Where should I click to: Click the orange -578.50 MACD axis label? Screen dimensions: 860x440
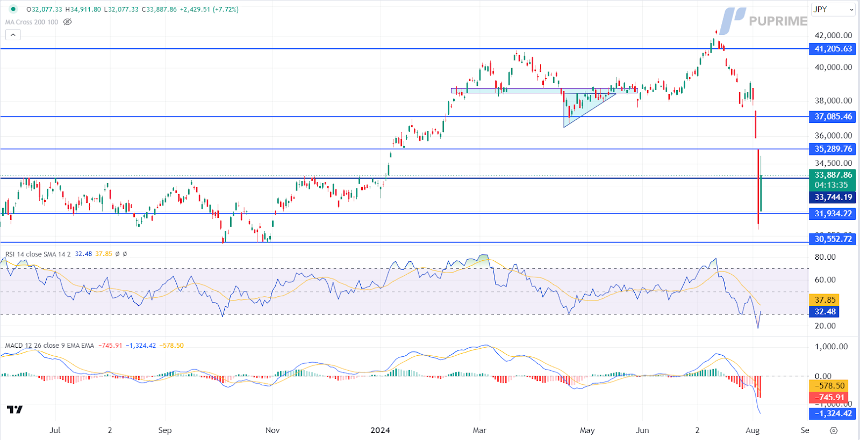point(829,386)
